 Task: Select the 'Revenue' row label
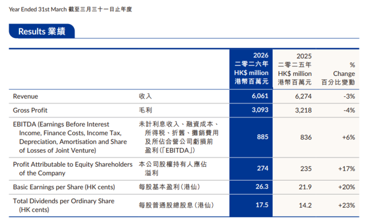tap(25, 96)
